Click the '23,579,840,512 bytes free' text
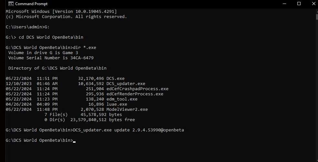Image resolution: width=318 pixels, height=162 pixels. (x=103, y=120)
